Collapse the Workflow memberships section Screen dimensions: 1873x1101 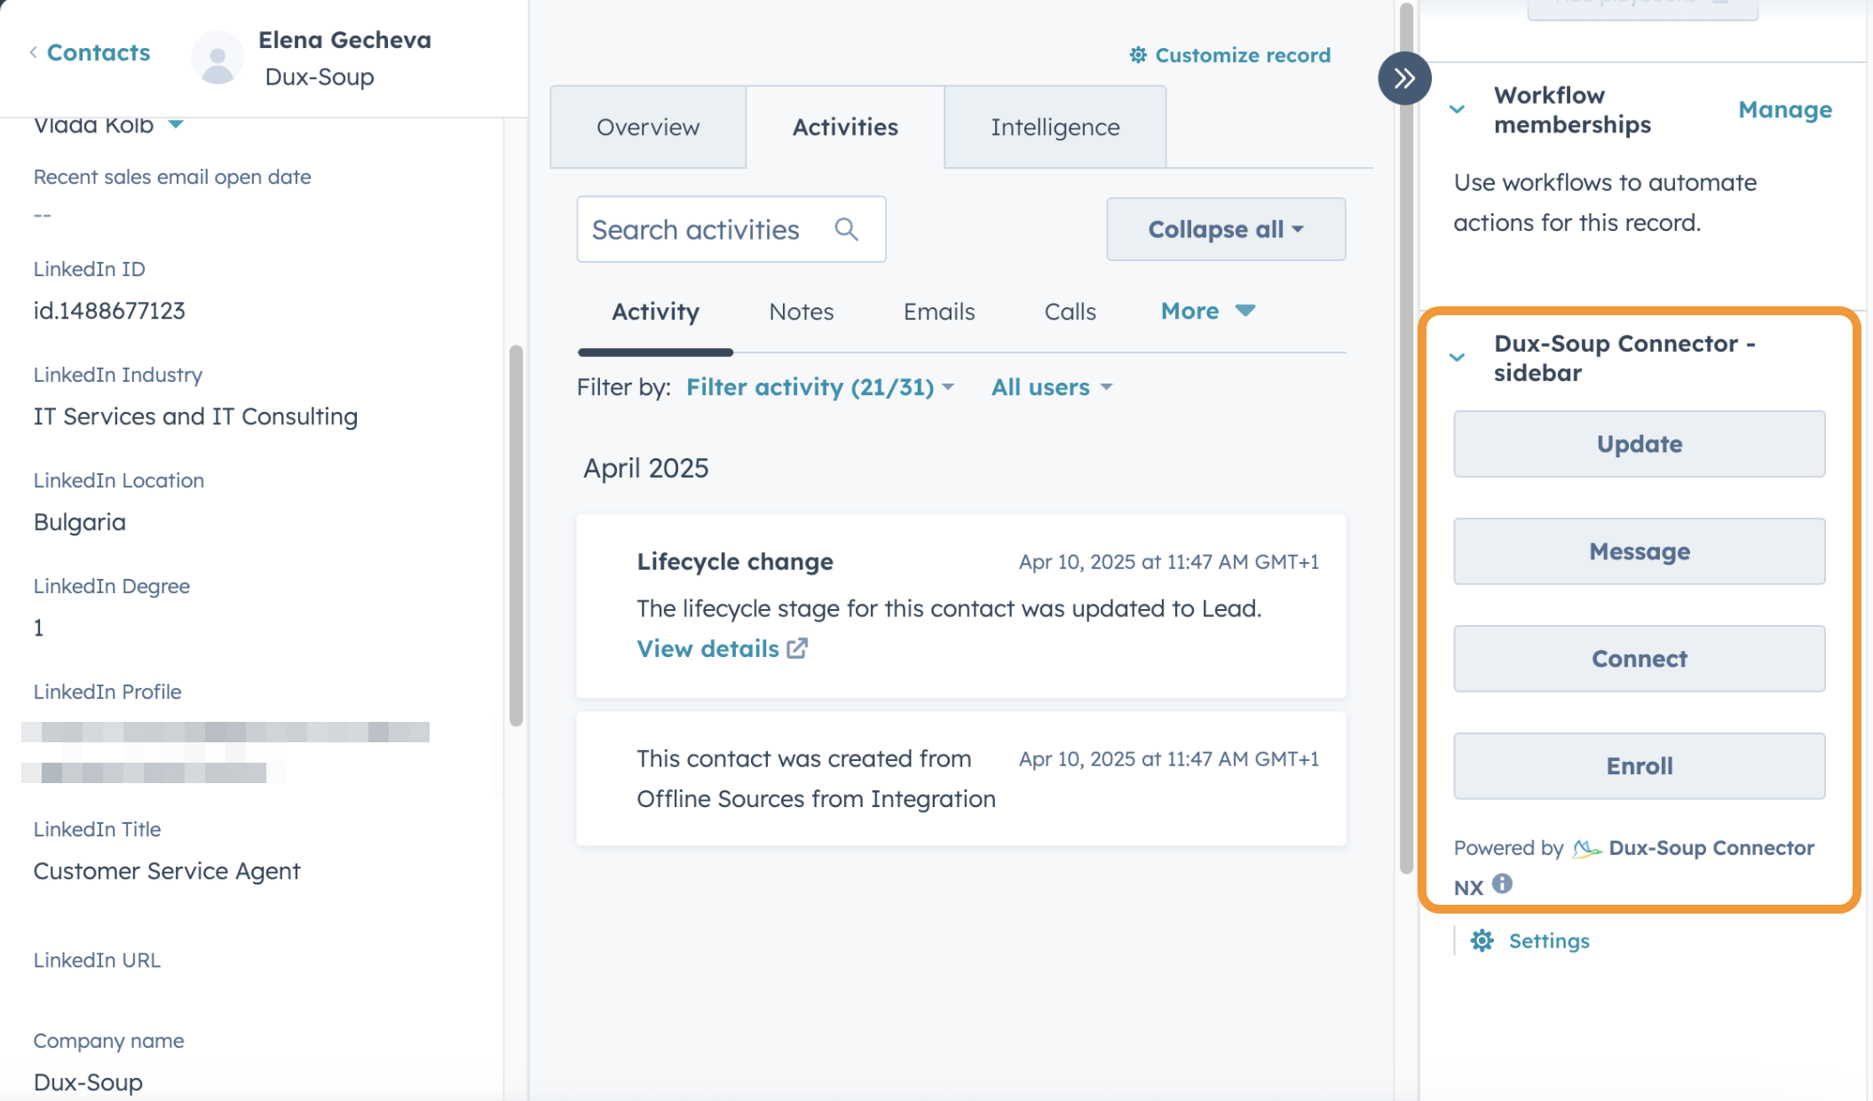pyautogui.click(x=1457, y=110)
